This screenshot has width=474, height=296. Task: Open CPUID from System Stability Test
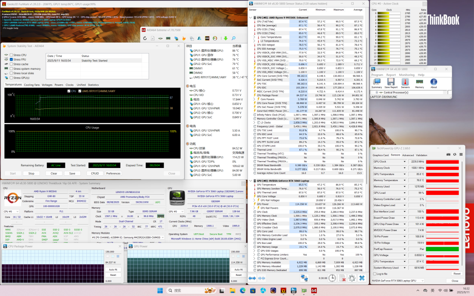[x=95, y=173]
